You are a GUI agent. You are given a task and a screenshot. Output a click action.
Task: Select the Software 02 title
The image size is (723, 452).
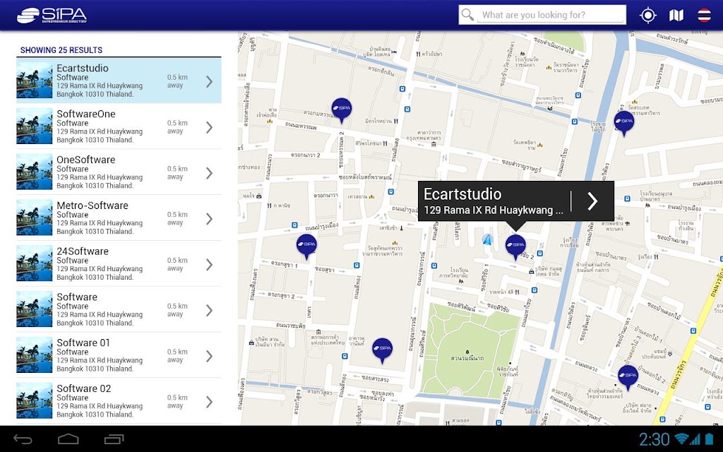[84, 388]
